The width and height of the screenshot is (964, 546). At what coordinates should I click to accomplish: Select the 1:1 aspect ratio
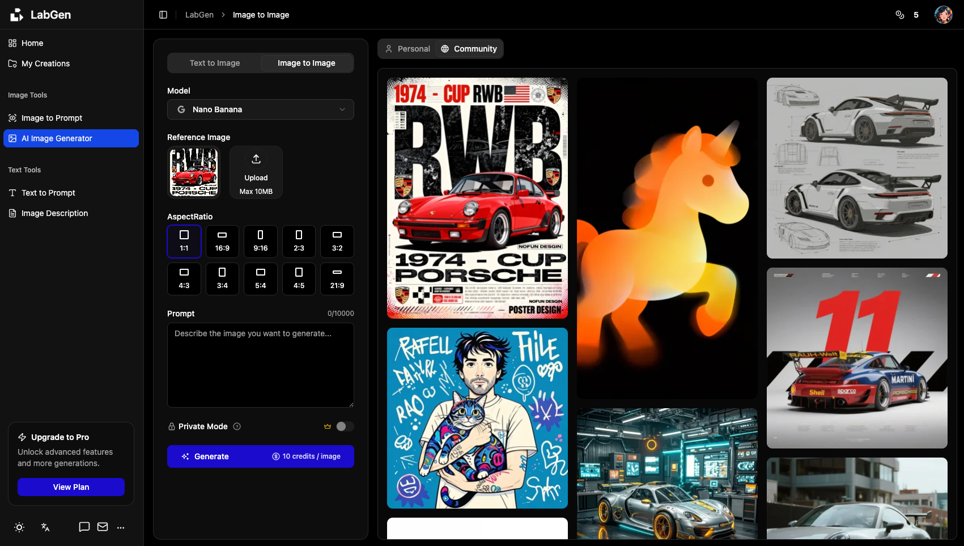point(184,242)
